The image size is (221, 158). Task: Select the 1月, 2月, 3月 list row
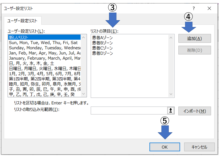[x=44, y=74]
